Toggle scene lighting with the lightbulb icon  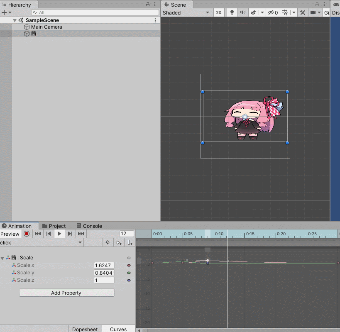tap(232, 12)
